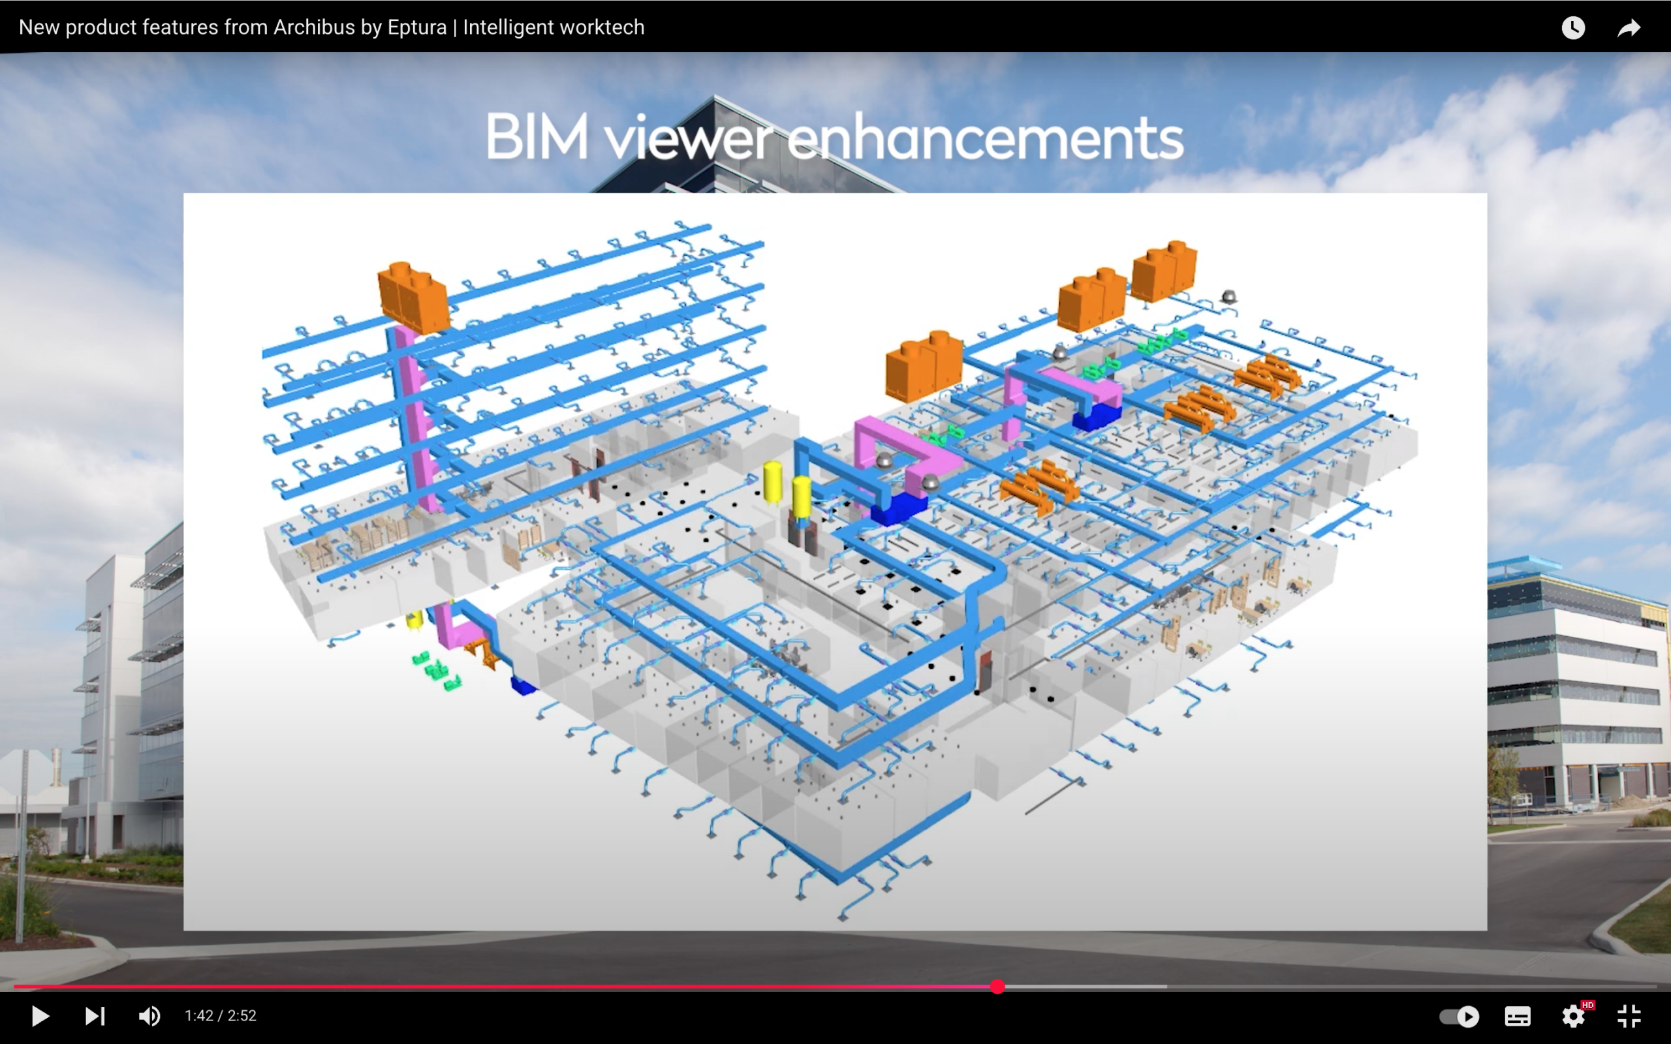Viewport: 1671px width, 1044px height.
Task: Seek to the light gray buffered section of progress bar
Action: [x=1084, y=987]
